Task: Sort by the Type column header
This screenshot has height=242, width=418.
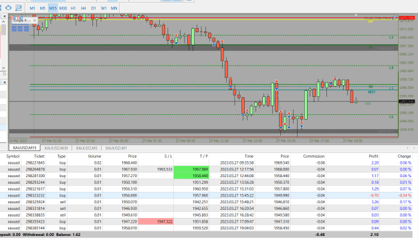Action: click(x=62, y=156)
